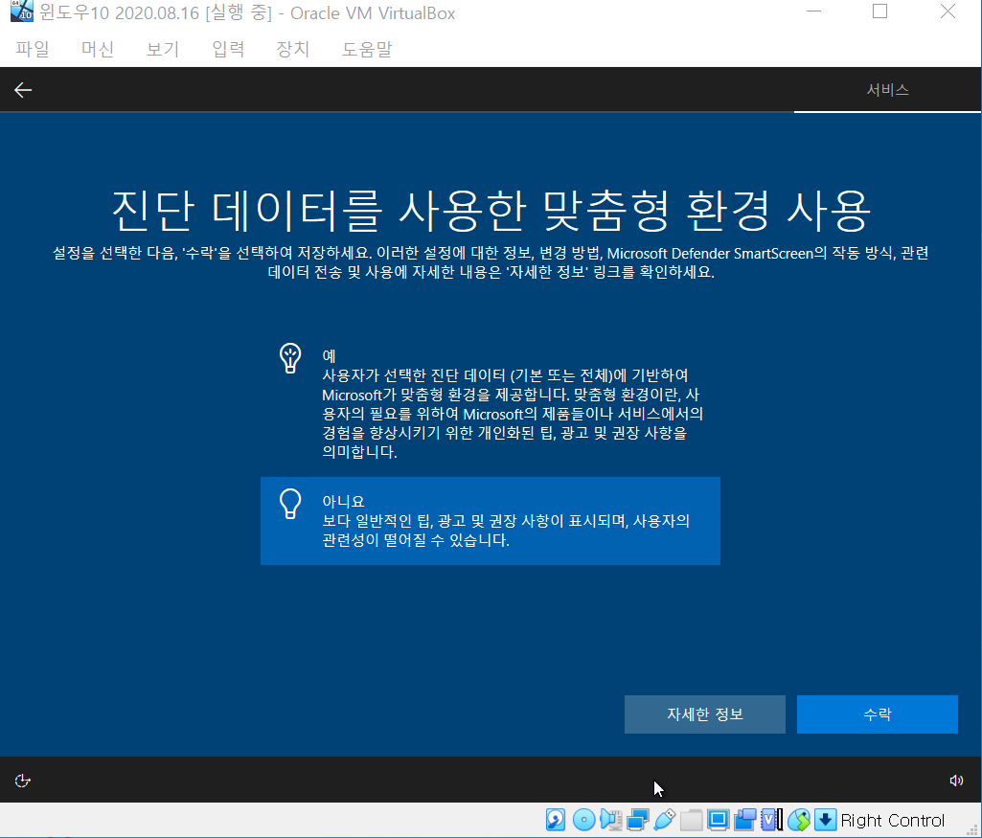The height and width of the screenshot is (838, 982).
Task: Open the 입력 menu
Action: coord(228,49)
